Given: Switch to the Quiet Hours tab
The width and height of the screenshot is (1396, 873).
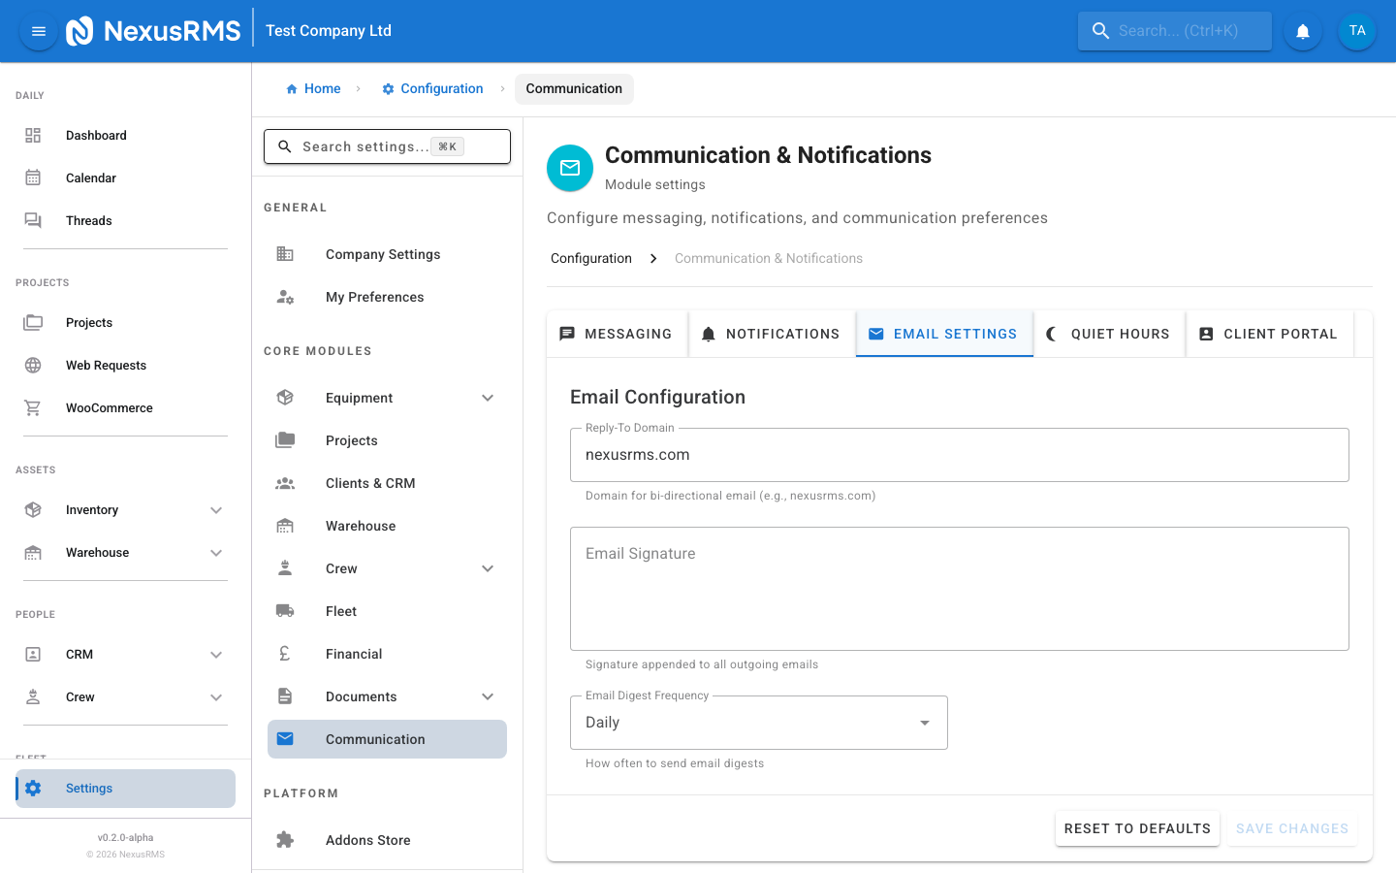Looking at the screenshot, I should pos(1109,333).
